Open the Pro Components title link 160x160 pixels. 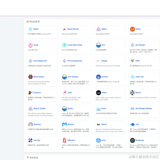point(75,61)
